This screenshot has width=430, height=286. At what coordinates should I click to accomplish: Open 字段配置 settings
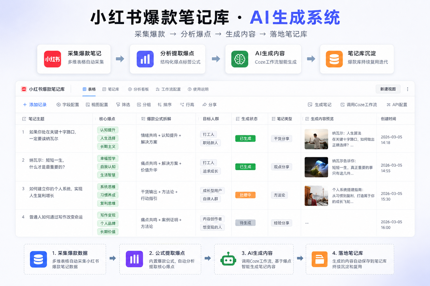pyautogui.click(x=68, y=105)
